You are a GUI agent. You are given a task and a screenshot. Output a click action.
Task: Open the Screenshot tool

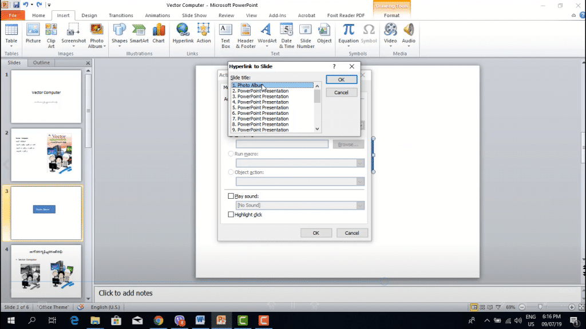tap(73, 35)
